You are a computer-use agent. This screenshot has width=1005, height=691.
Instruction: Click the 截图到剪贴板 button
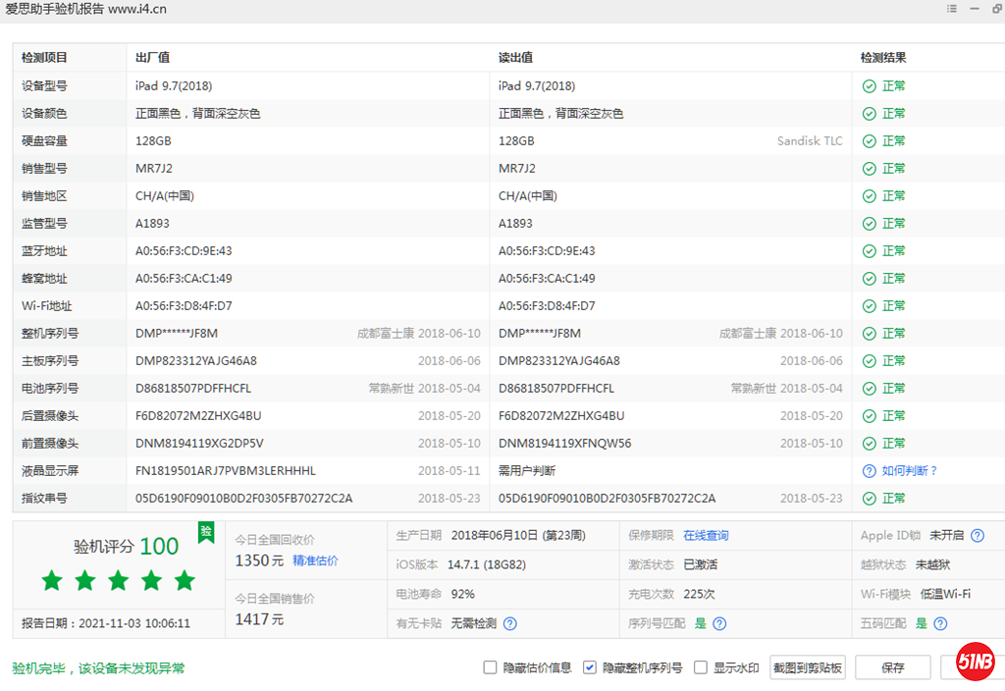[808, 667]
